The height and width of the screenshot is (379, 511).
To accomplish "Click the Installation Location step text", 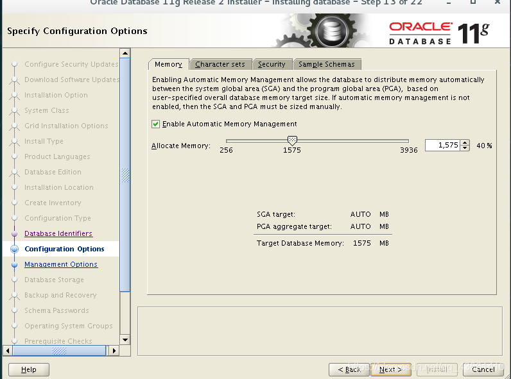I will pyautogui.click(x=58, y=187).
